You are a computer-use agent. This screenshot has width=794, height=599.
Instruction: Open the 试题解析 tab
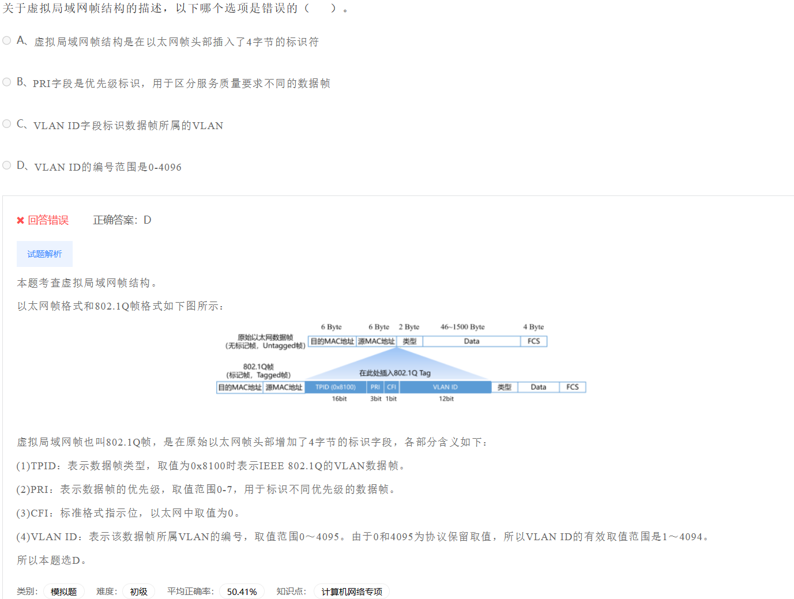44,254
